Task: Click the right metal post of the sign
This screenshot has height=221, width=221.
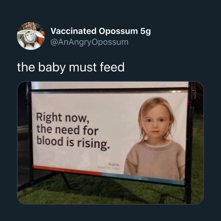Action: point(189,143)
